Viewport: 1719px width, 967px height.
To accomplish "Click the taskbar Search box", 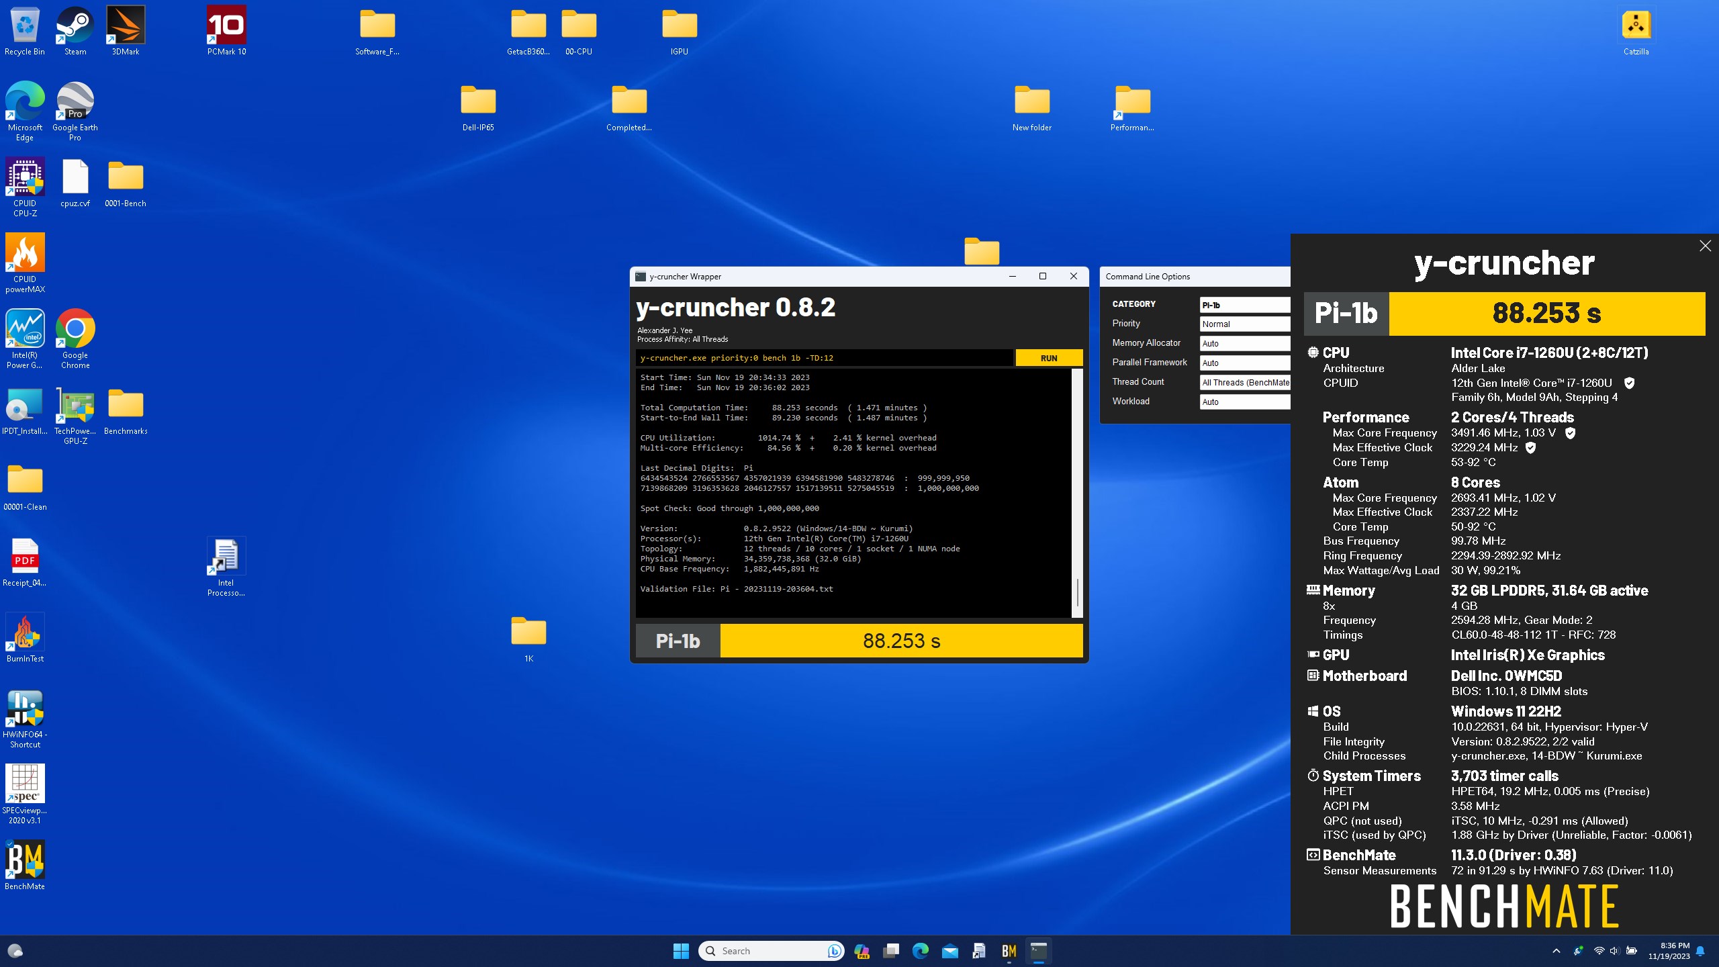I will point(771,951).
